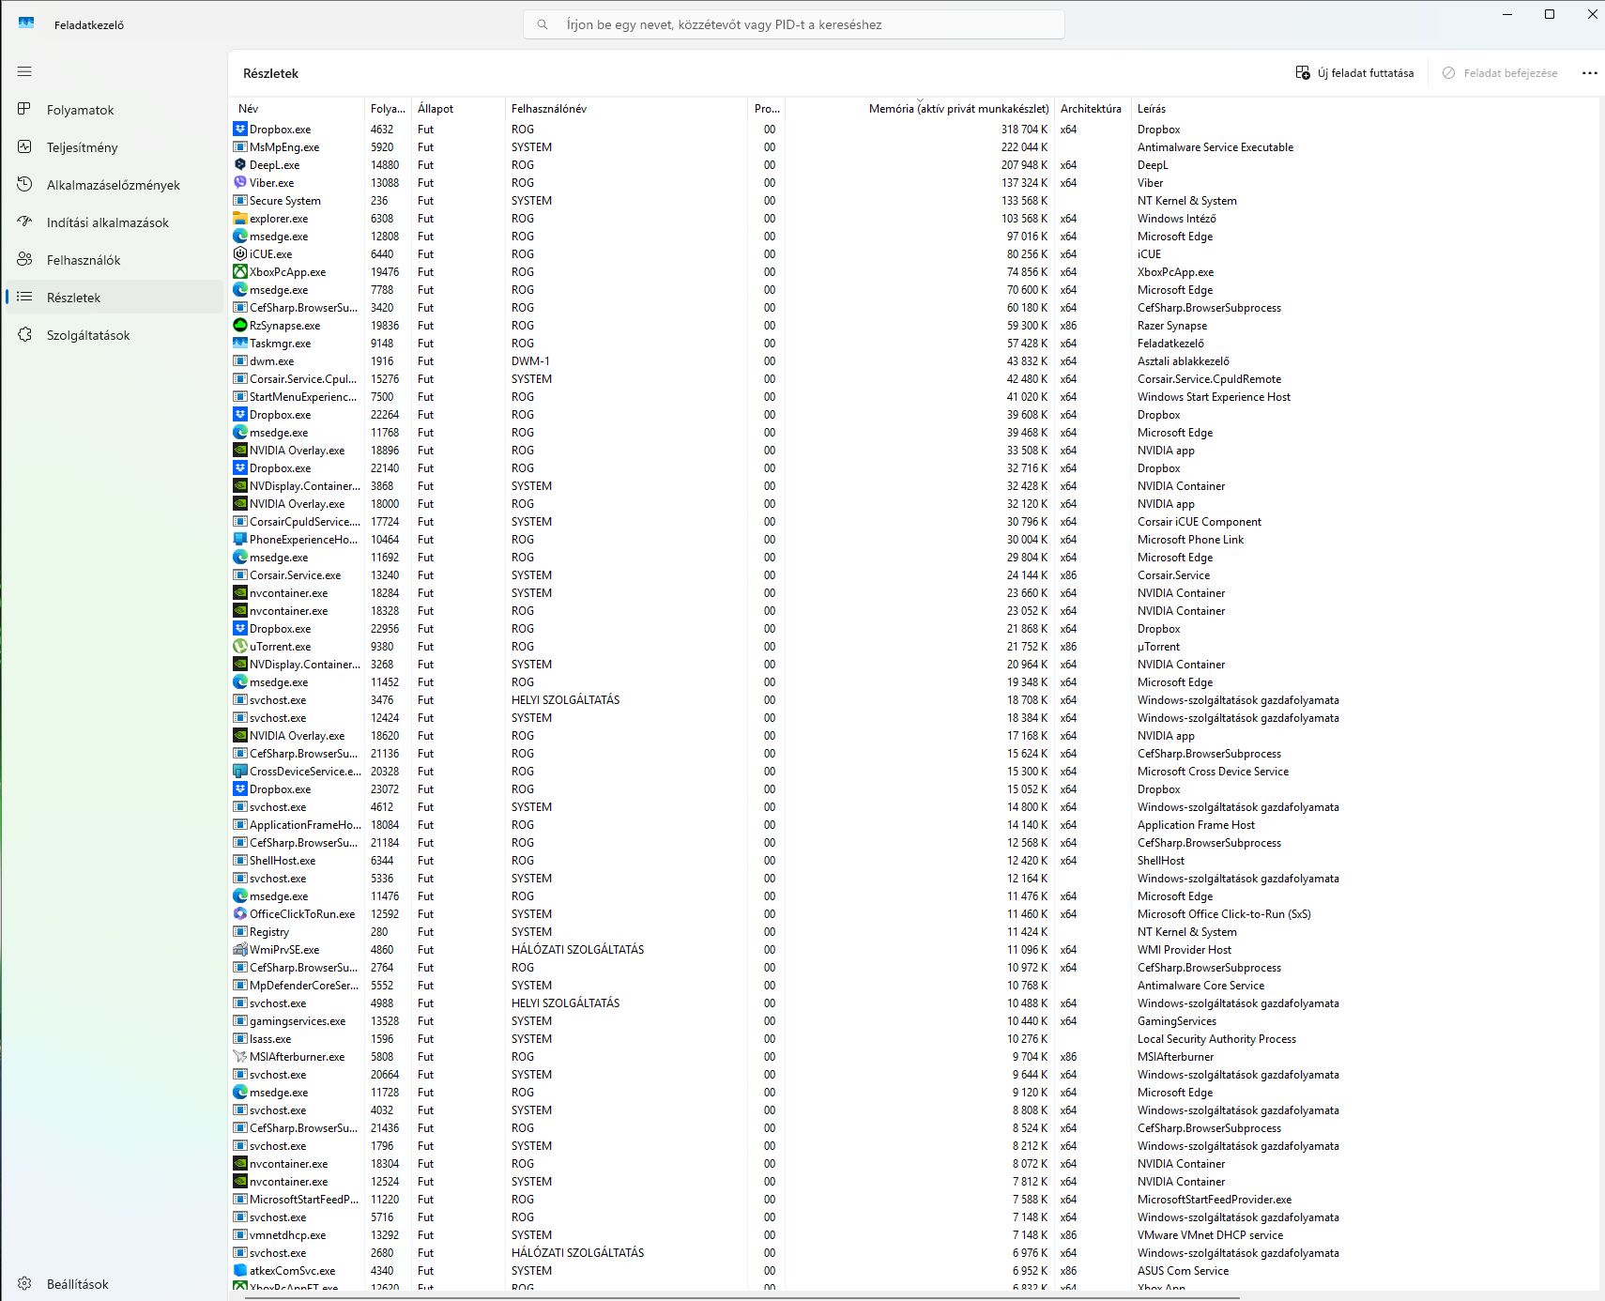
Task: Select the dwm.exe row
Action: [x=913, y=361]
